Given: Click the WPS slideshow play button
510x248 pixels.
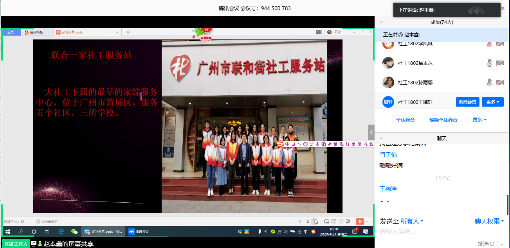Looking at the screenshot, I should tap(359, 221).
